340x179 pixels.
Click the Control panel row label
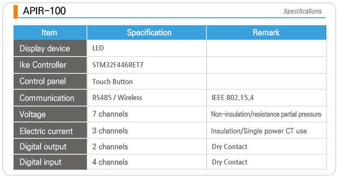point(50,81)
